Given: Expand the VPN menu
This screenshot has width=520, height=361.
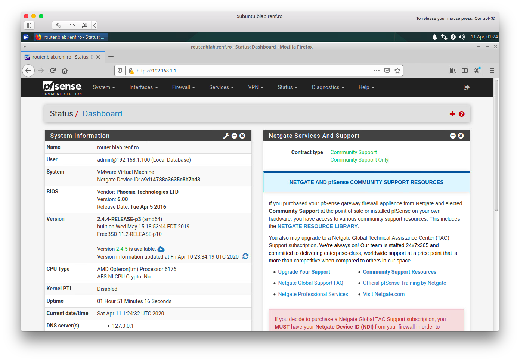Looking at the screenshot, I should point(256,87).
